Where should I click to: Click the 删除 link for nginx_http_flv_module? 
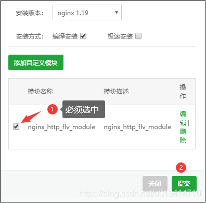point(183,136)
